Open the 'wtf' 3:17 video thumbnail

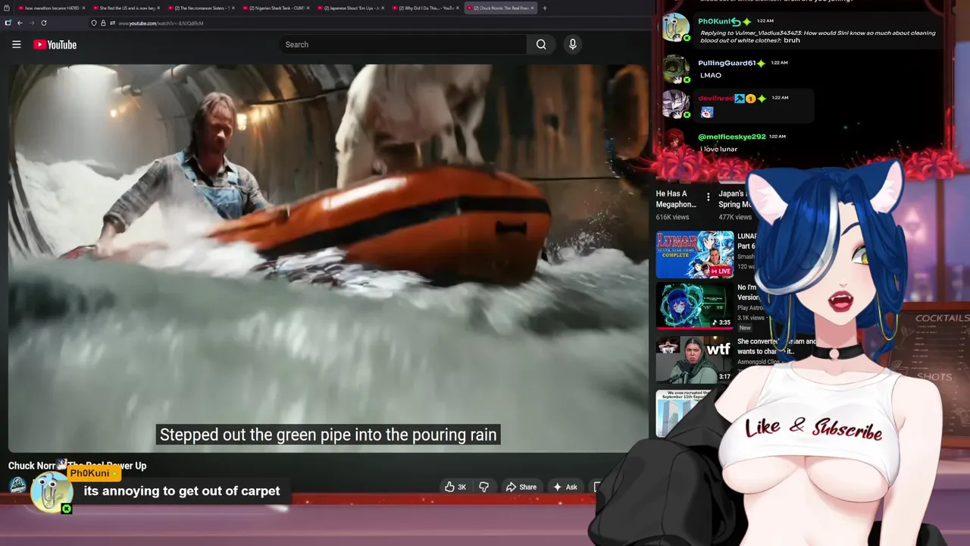click(694, 359)
